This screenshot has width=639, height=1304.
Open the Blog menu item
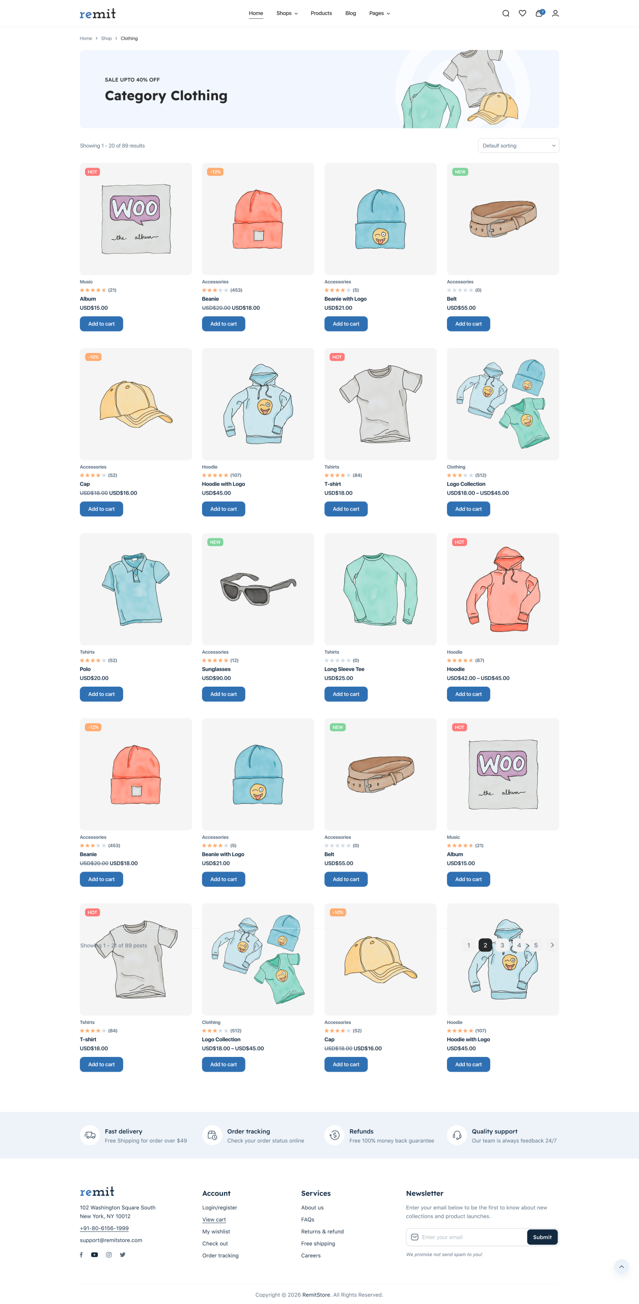[x=351, y=13]
